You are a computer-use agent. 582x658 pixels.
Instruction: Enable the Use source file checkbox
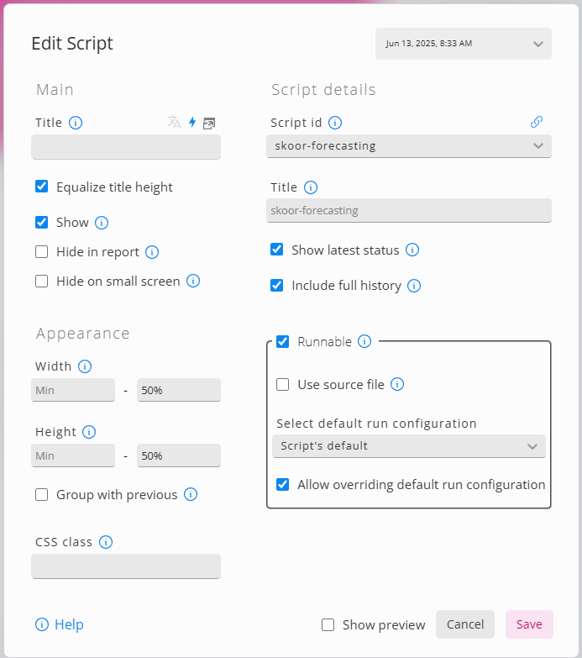coord(283,385)
